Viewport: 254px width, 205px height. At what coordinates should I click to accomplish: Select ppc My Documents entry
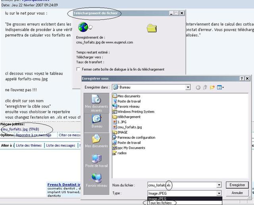[x=129, y=148]
